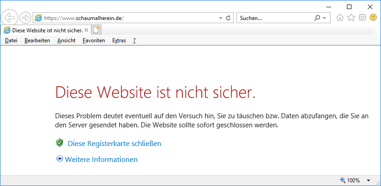Open the search provider dropdown arrow
This screenshot has height=186, width=381.
324,18
